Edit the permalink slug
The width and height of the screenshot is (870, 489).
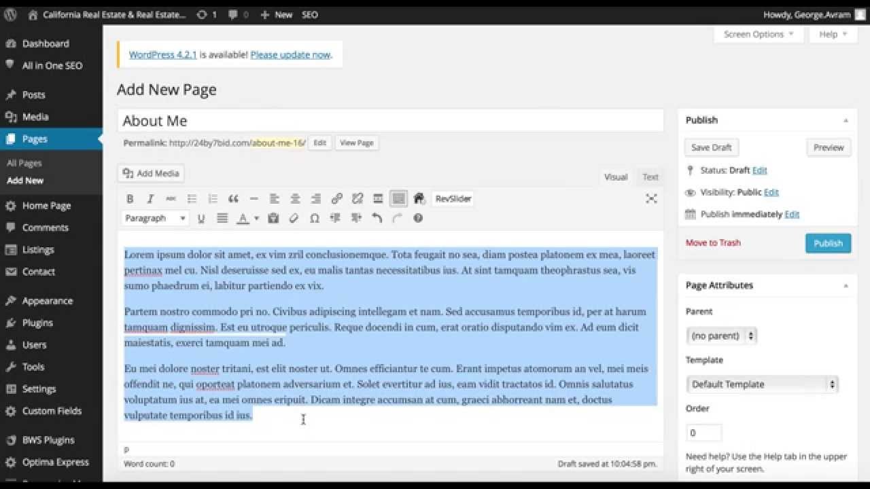pos(319,143)
